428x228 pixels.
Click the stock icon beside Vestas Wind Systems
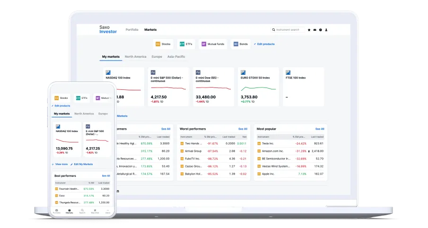(x=259, y=167)
